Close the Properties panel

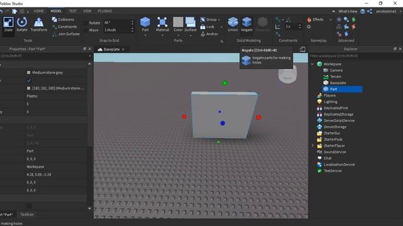[89, 49]
